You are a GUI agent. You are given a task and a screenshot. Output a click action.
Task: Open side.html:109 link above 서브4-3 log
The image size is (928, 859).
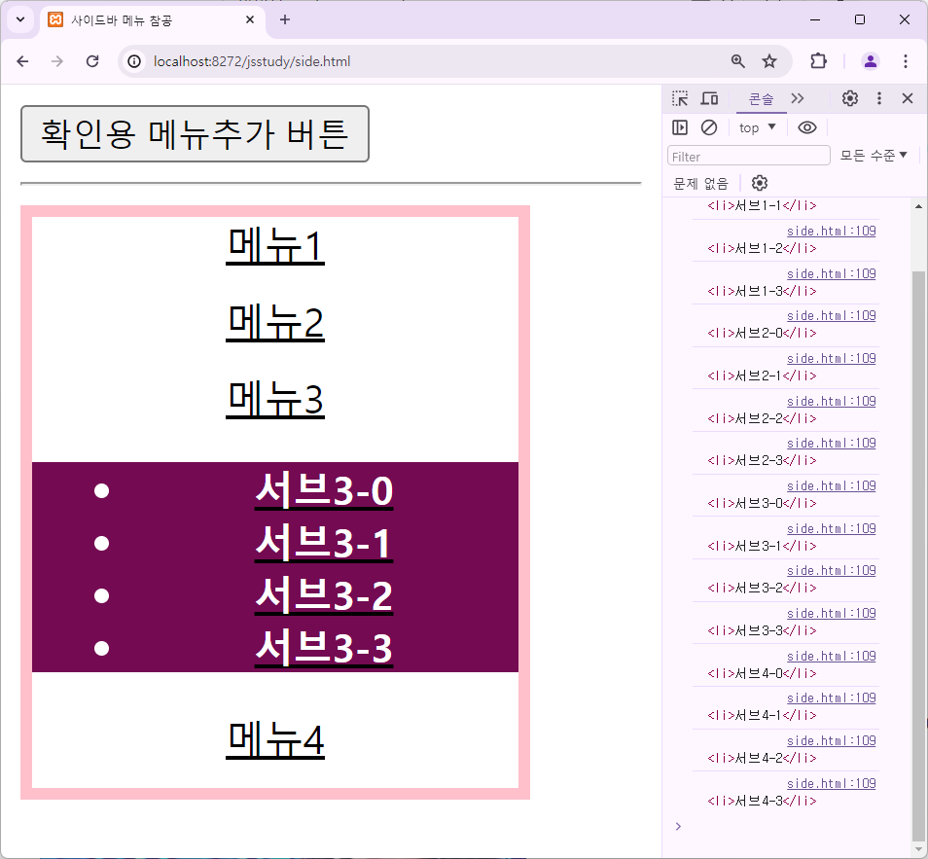[831, 783]
